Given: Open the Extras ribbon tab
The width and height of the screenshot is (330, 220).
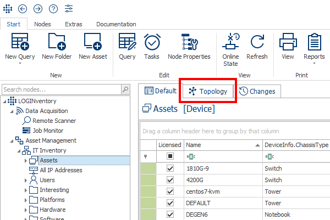Looking at the screenshot, I should (x=74, y=24).
